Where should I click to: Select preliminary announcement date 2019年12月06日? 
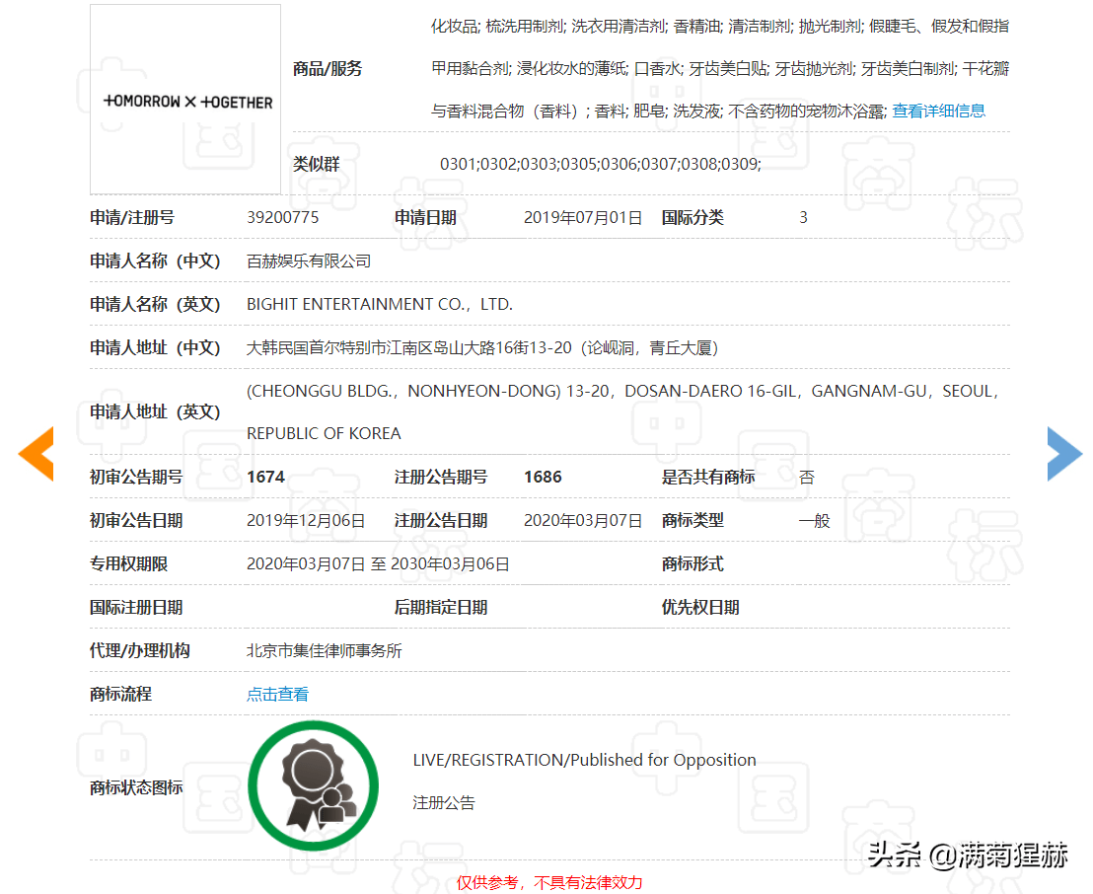(306, 521)
